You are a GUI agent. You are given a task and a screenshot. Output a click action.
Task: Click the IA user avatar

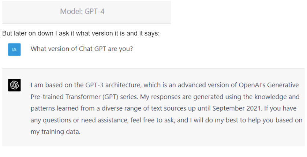(14, 49)
